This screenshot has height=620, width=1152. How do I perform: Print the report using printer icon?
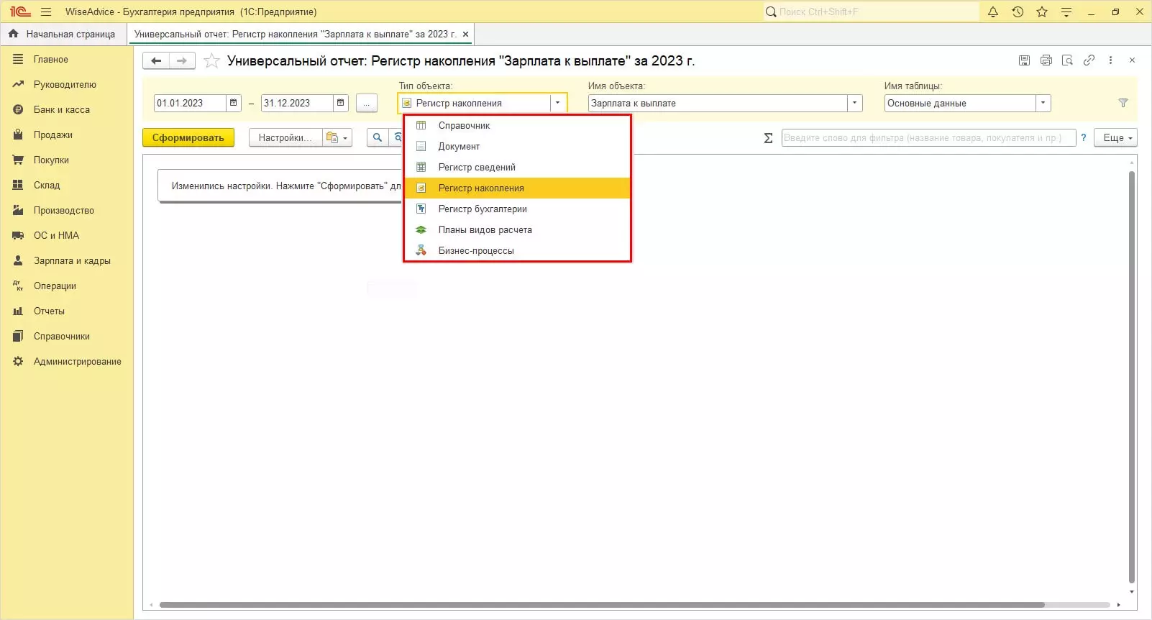[1046, 60]
